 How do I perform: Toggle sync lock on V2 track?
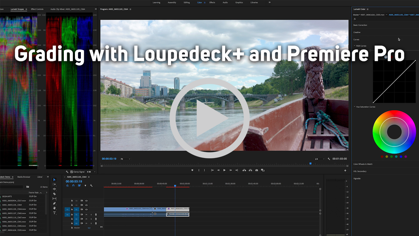82,205
